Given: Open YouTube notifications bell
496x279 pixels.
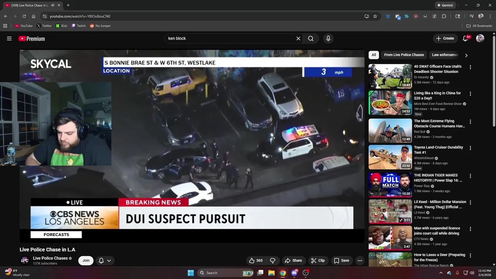Looking at the screenshot, I should (x=466, y=38).
